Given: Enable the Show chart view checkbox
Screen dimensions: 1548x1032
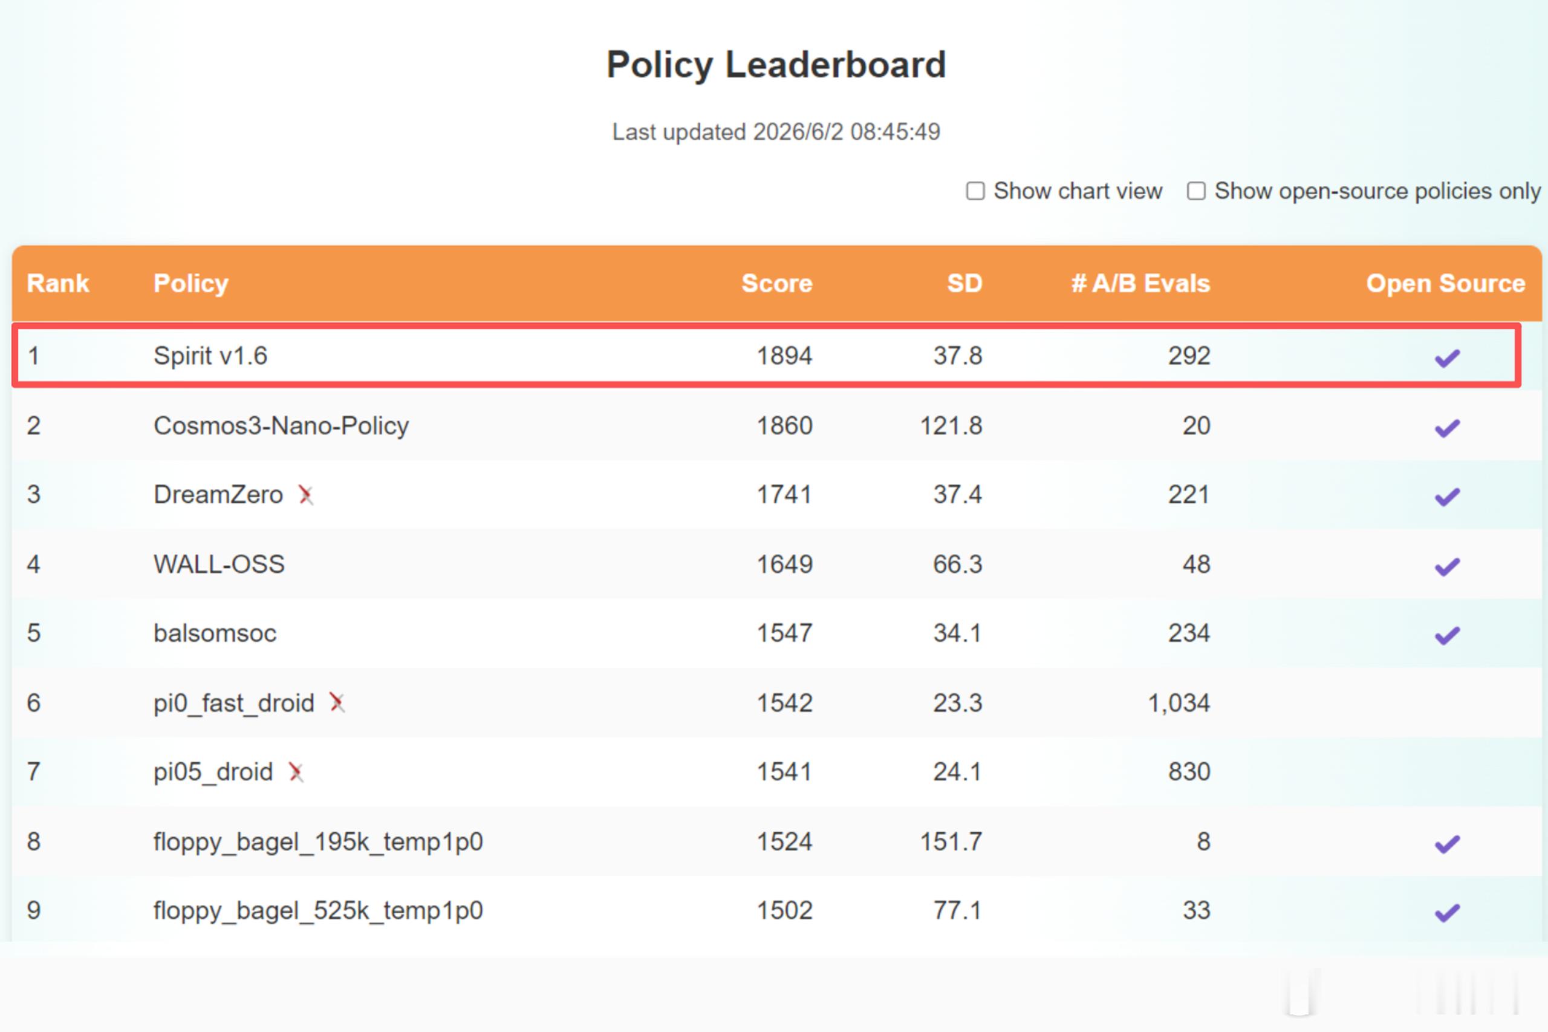Looking at the screenshot, I should click(975, 191).
